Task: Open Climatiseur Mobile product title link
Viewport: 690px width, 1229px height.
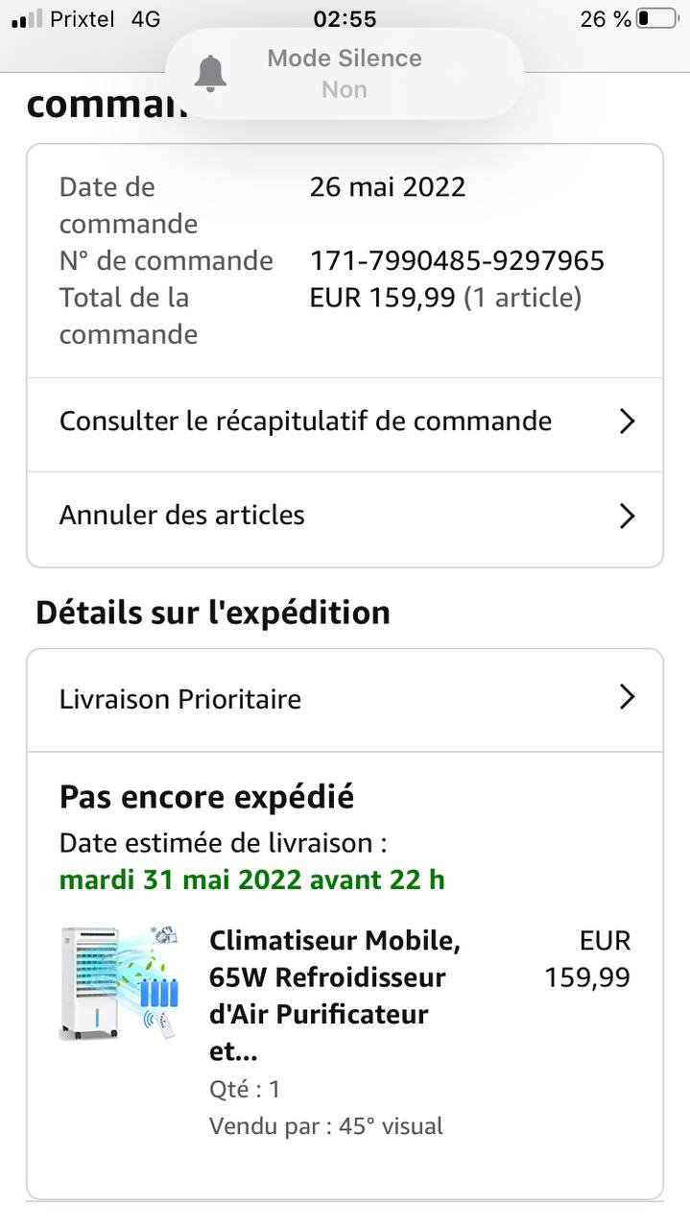Action: click(x=335, y=996)
